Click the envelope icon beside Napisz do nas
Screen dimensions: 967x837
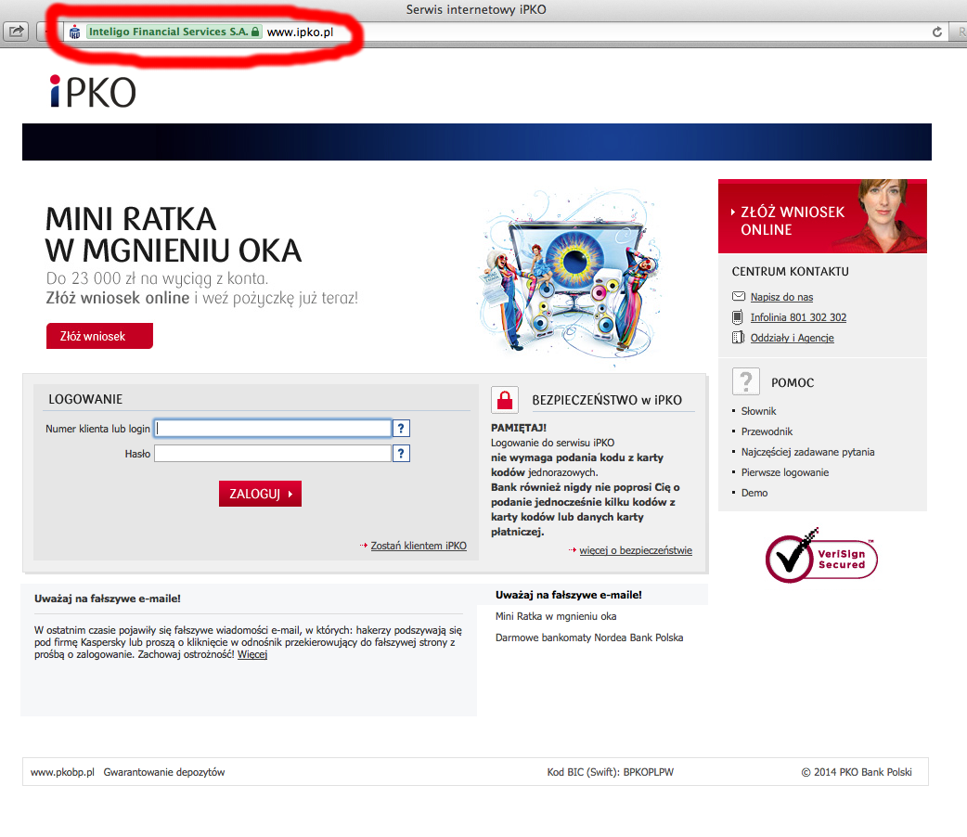point(738,296)
